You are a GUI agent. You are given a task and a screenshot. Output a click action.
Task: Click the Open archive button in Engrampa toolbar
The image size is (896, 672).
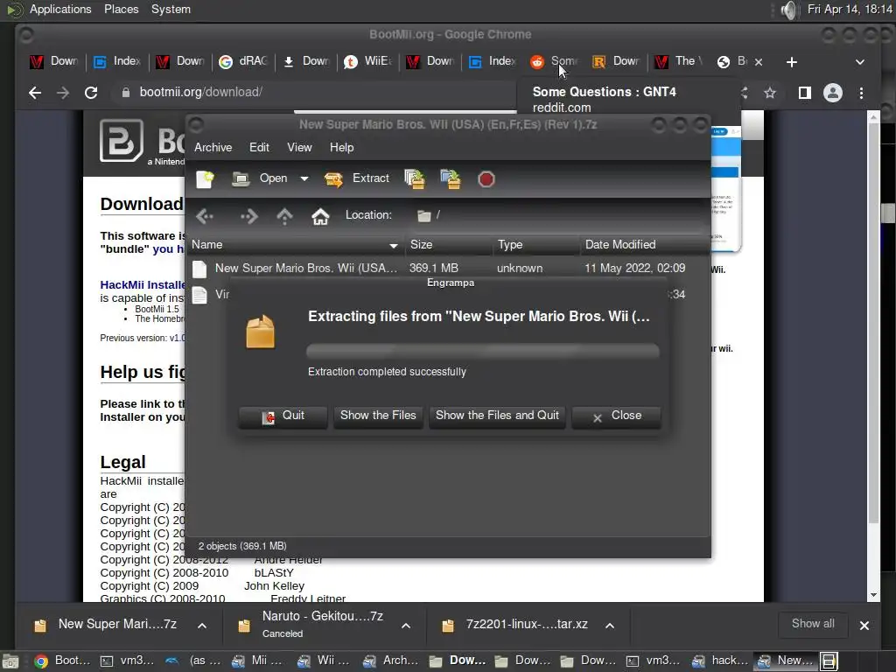(x=260, y=178)
